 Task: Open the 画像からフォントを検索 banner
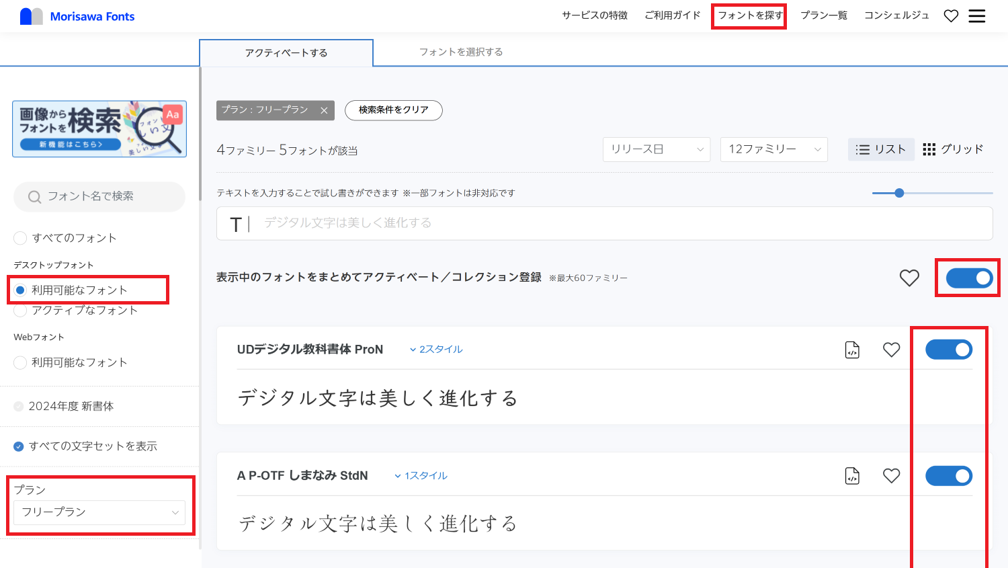click(99, 129)
